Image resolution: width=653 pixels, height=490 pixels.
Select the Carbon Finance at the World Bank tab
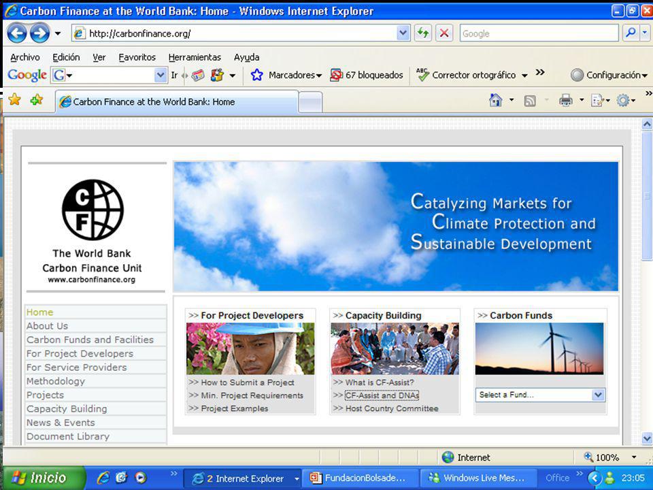177,101
